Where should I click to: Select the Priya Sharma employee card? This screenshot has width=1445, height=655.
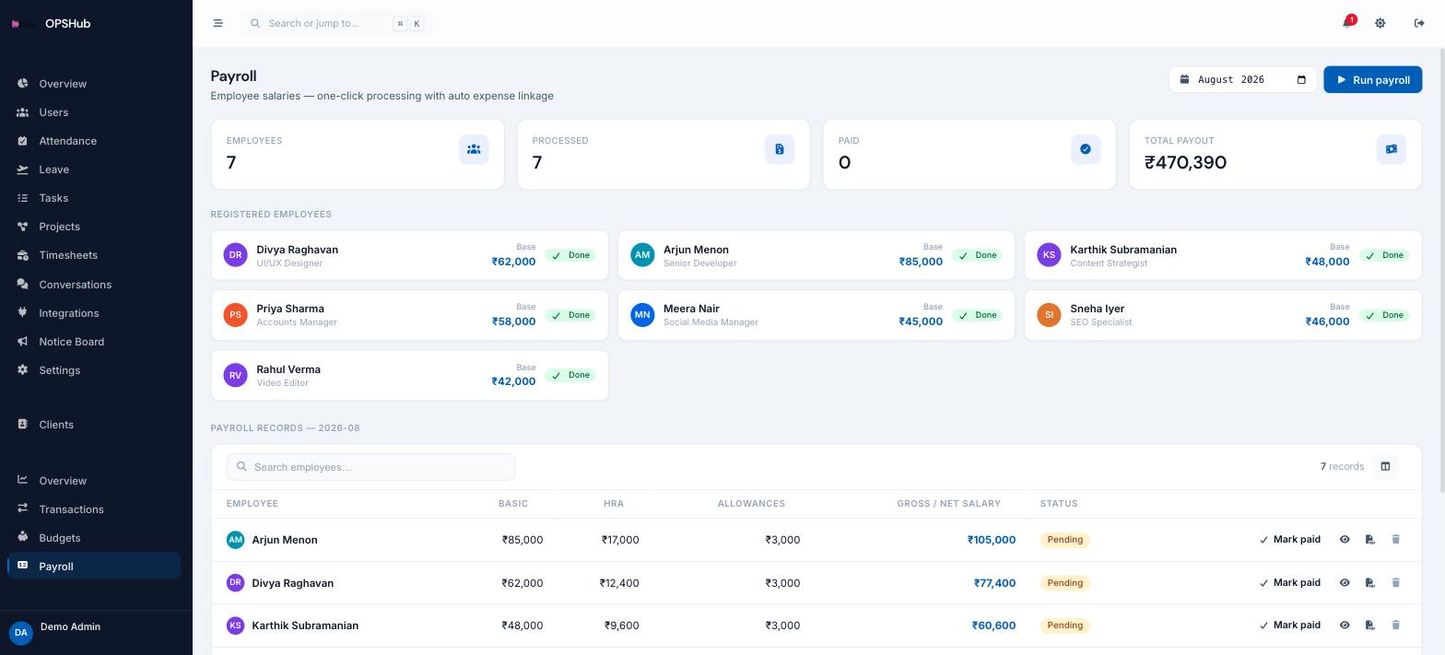[x=409, y=315]
